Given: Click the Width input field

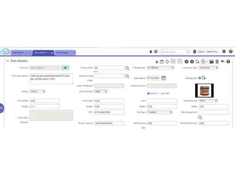Looking at the screenshot, I should pyautogui.click(x=214, y=107).
